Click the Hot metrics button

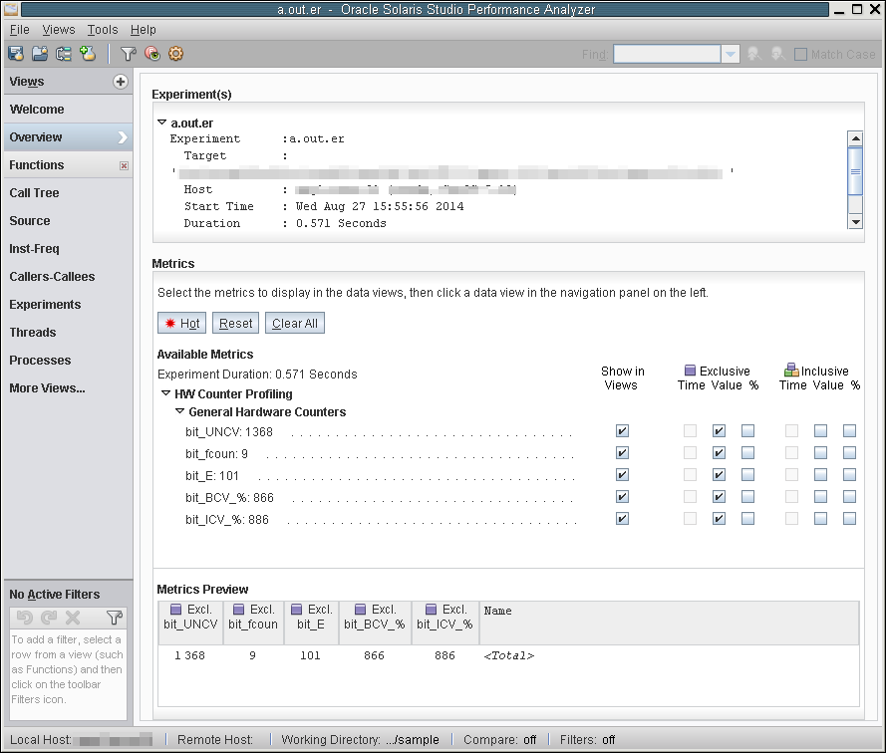(x=181, y=323)
